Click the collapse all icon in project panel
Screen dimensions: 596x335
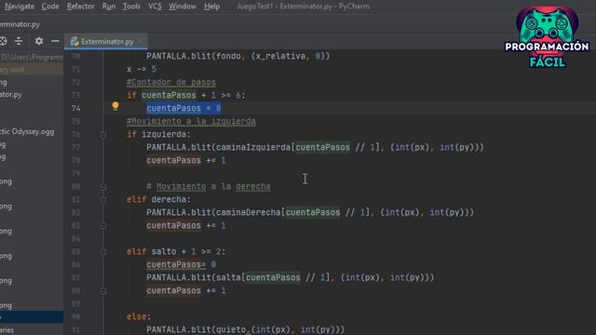pyautogui.click(x=19, y=41)
